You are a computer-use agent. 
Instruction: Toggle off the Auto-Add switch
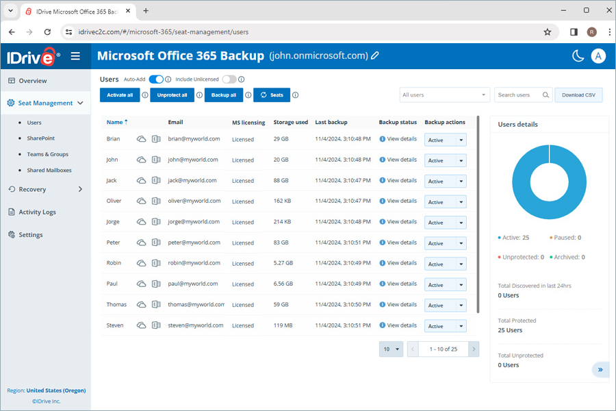pyautogui.click(x=156, y=79)
